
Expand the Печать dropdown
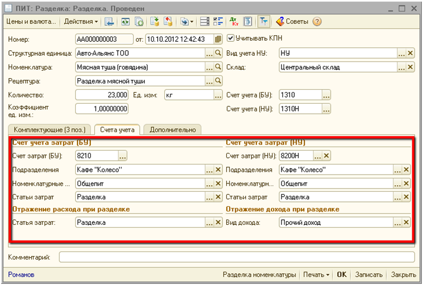tap(315, 275)
